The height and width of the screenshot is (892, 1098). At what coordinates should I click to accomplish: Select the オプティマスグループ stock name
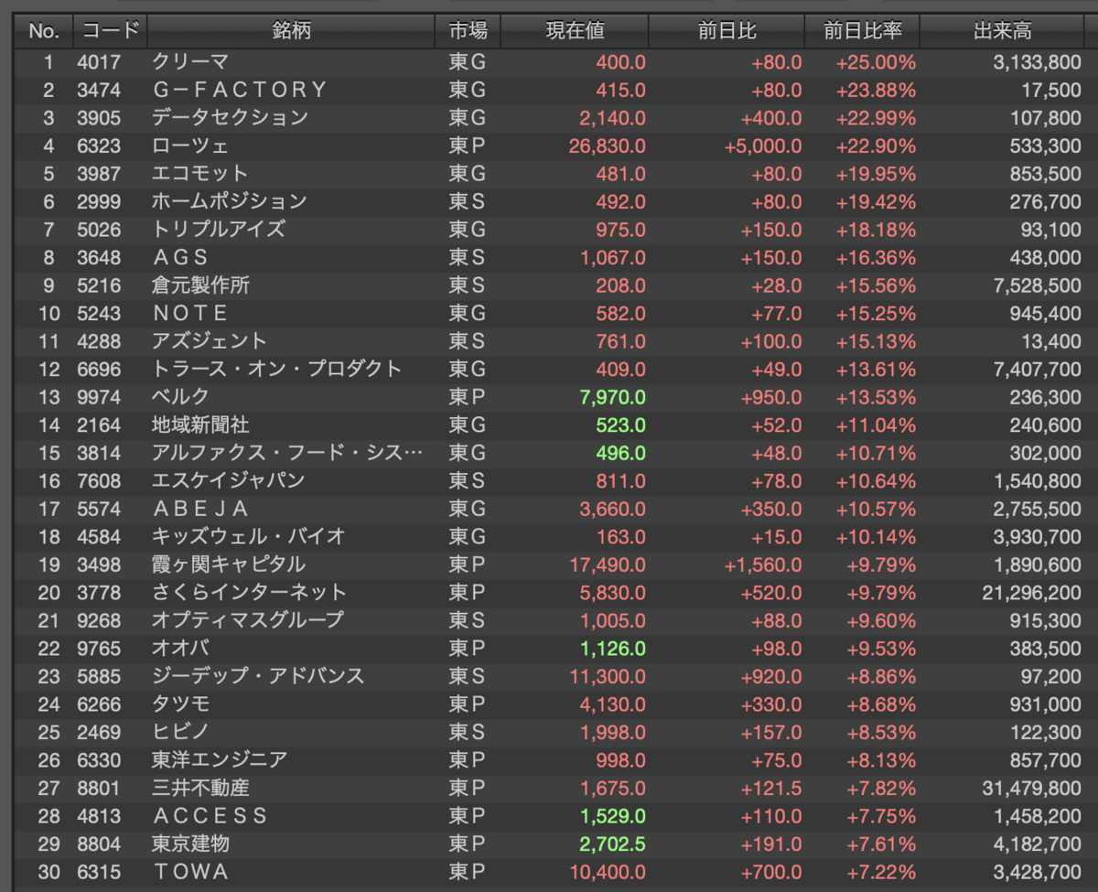[248, 620]
